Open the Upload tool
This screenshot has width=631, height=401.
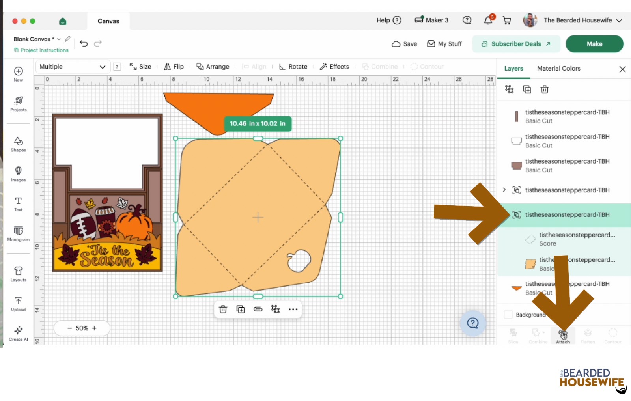coord(18,304)
